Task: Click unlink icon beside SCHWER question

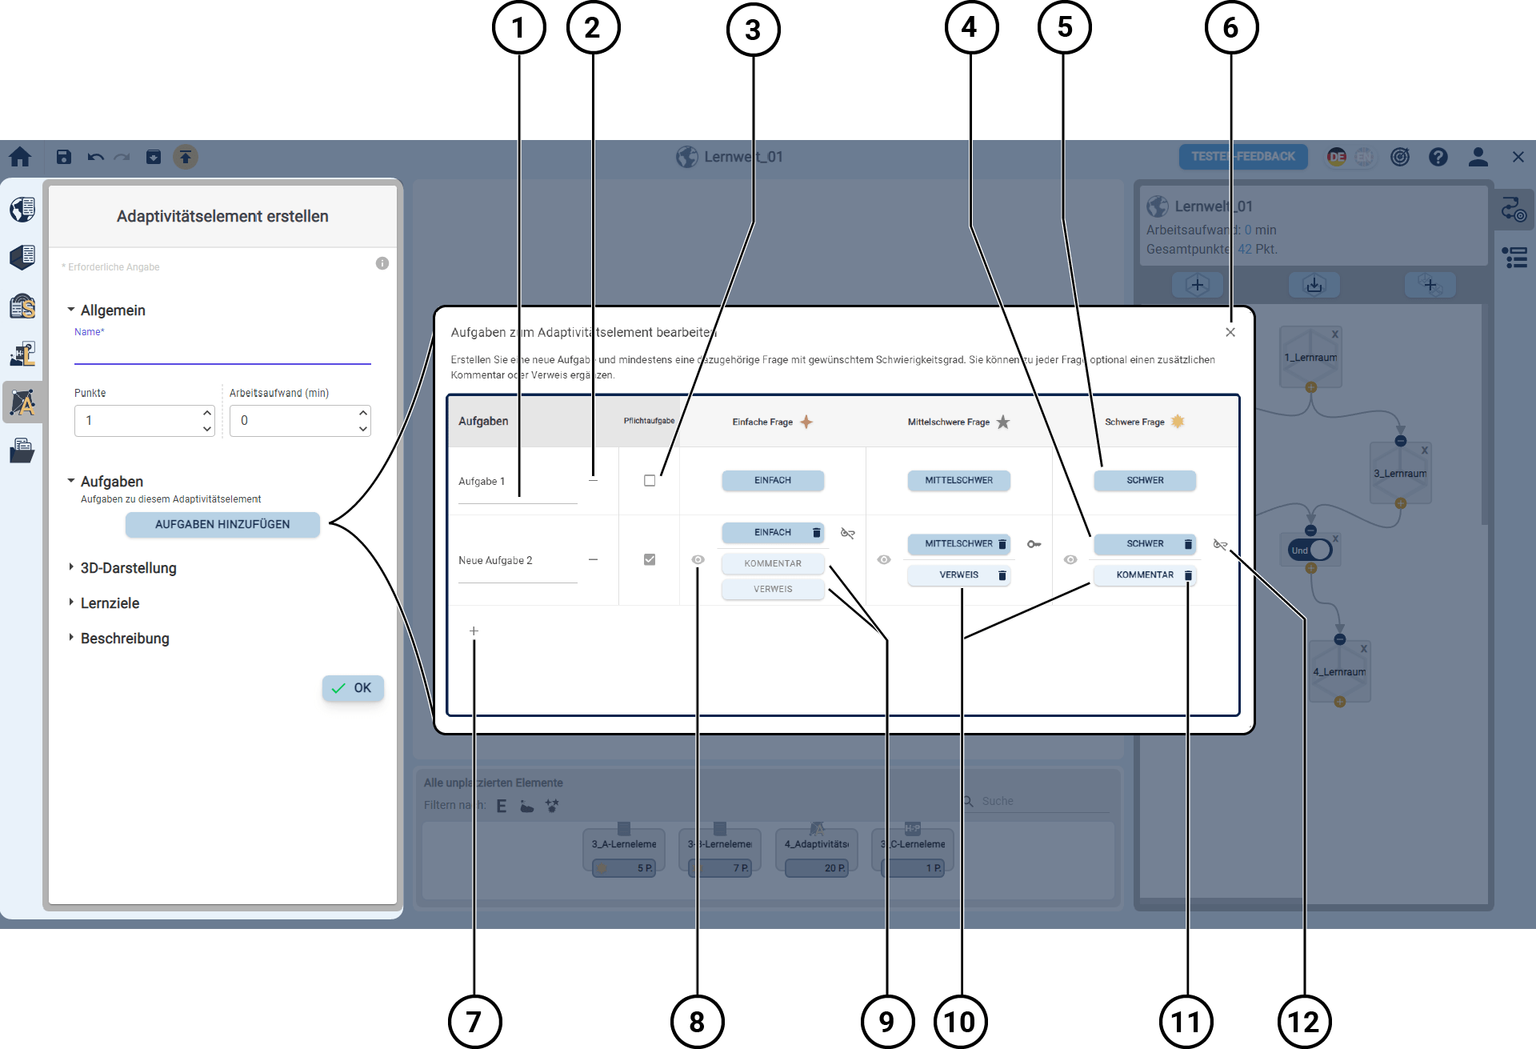Action: [x=1220, y=544]
